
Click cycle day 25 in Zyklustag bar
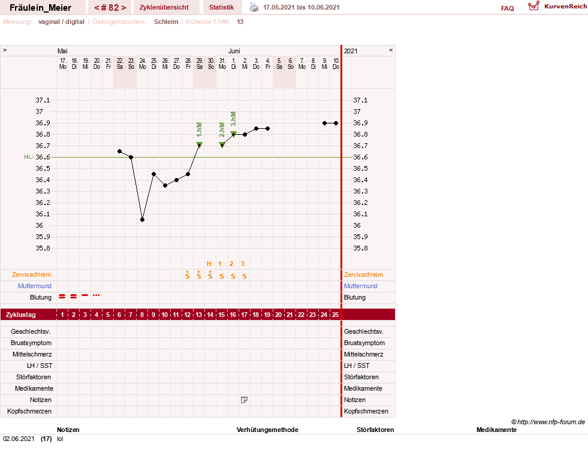(335, 315)
